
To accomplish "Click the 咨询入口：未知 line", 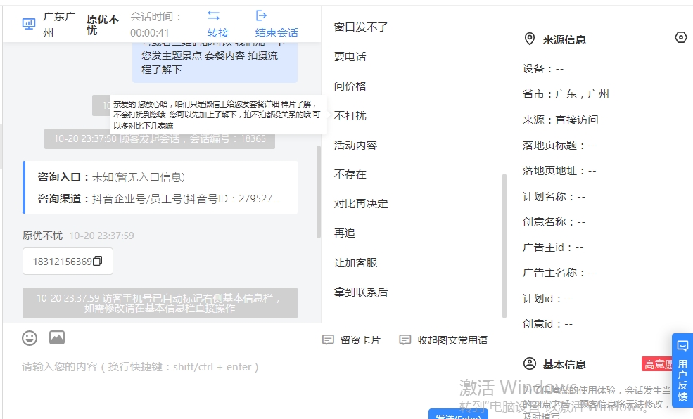I will tap(111, 177).
